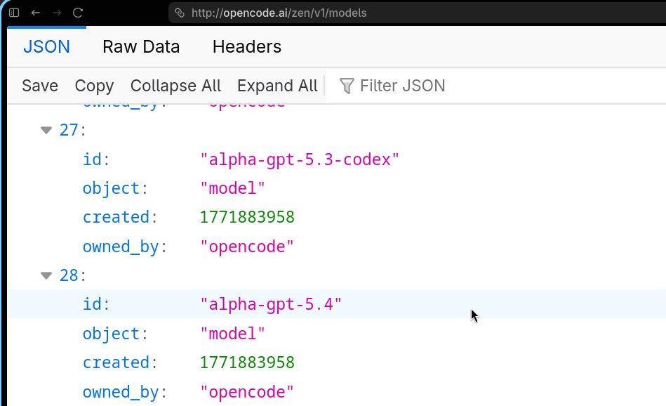The height and width of the screenshot is (406, 666).
Task: Open the Headers tab
Action: (246, 46)
